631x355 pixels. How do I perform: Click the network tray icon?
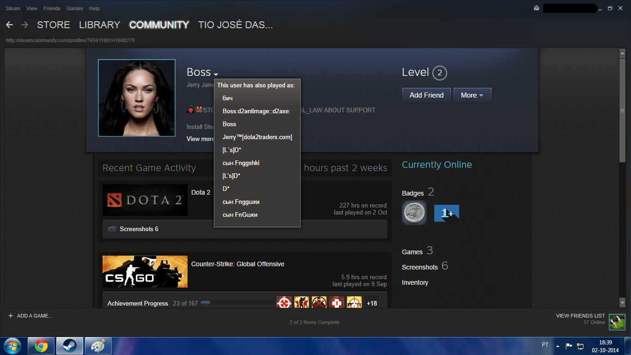click(580, 346)
